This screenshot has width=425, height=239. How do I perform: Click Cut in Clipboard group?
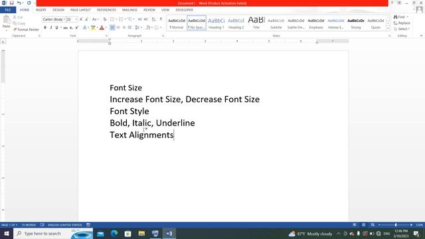(18, 17)
